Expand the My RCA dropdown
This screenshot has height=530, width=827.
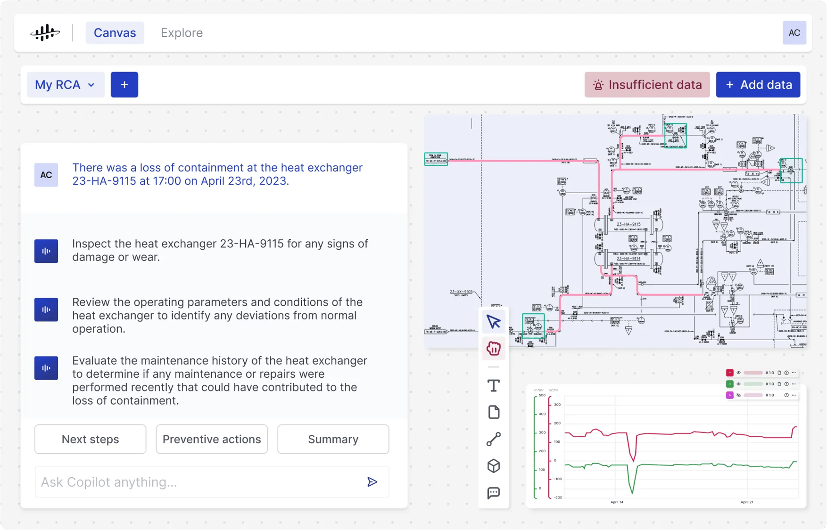[66, 85]
